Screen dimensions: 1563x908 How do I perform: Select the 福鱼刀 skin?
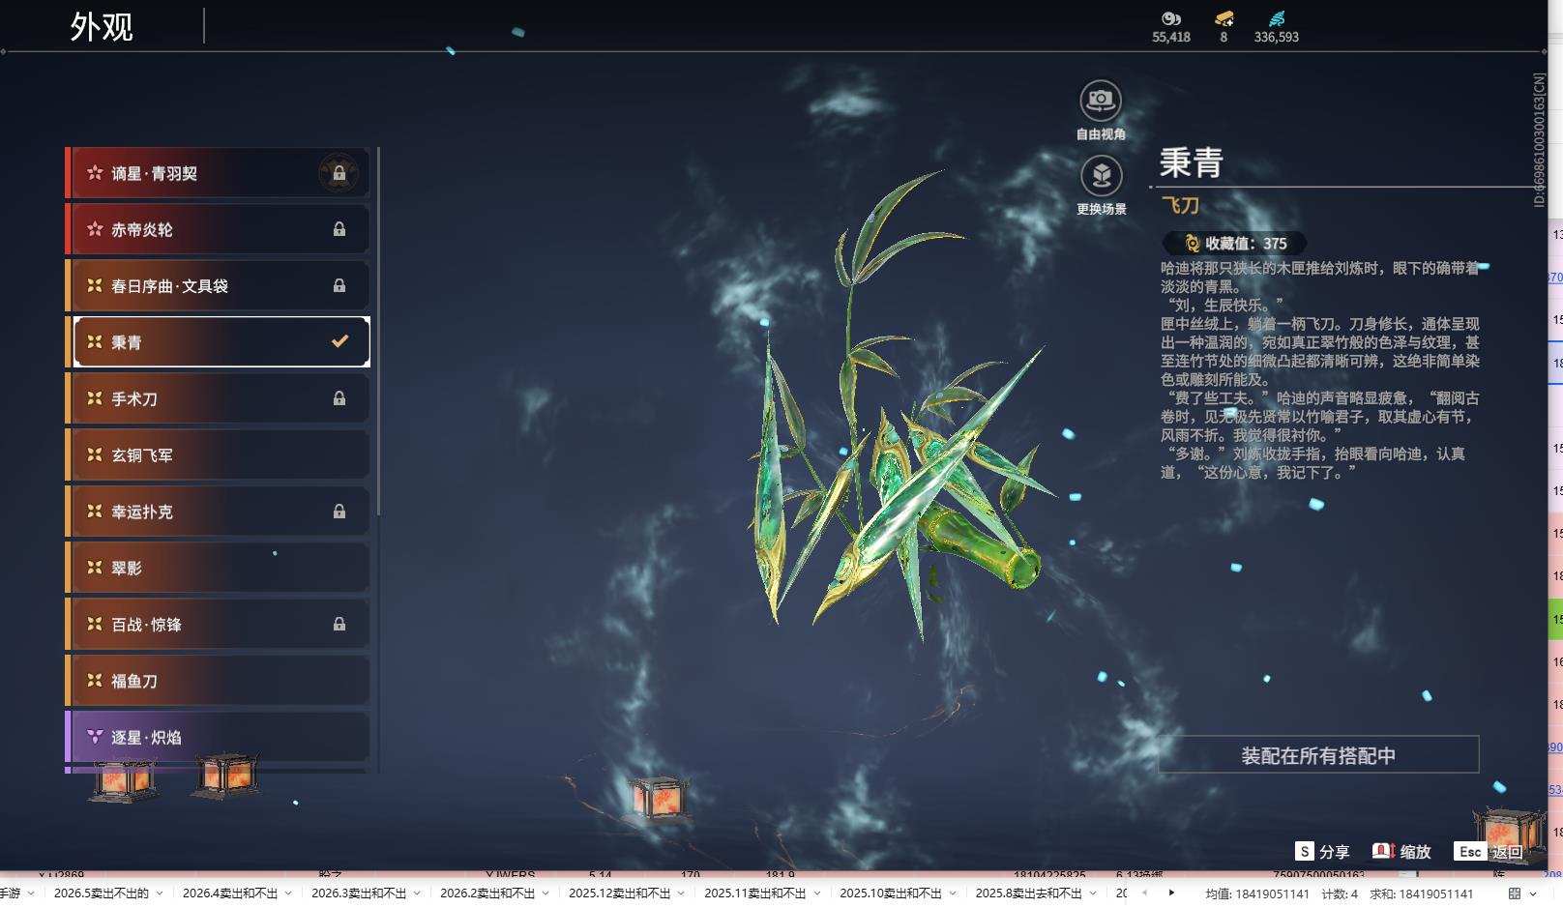tap(218, 681)
